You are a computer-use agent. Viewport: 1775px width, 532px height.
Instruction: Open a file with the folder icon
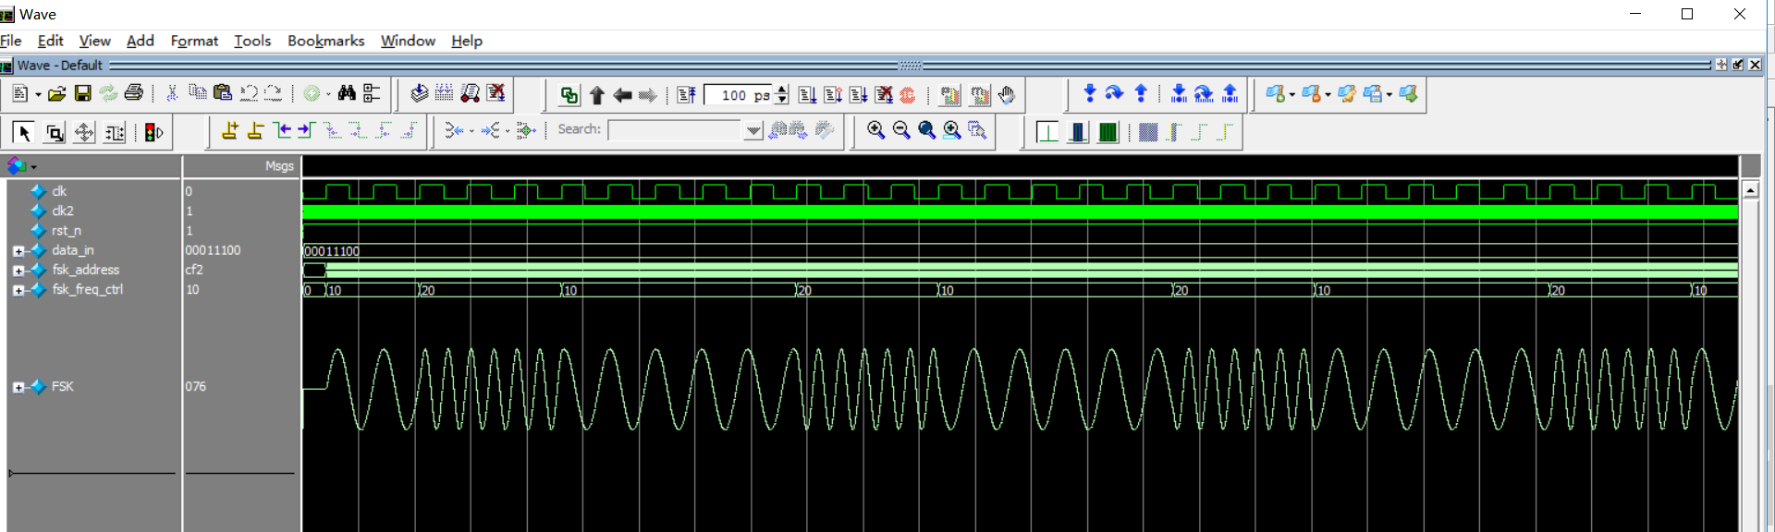click(x=56, y=93)
